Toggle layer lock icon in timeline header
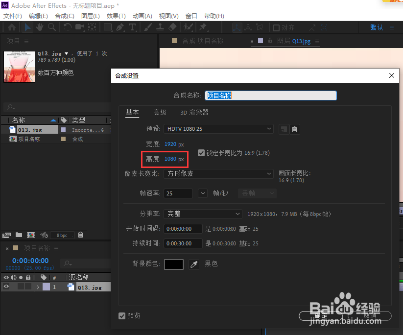 [x=28, y=277]
